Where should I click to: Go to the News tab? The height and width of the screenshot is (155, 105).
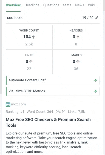point(80,5)
